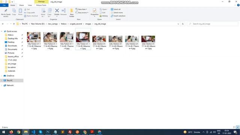Viewport: 240px width, 135px height.
Task: Expand the Network tree node
Action: pyautogui.click(x=1, y=85)
